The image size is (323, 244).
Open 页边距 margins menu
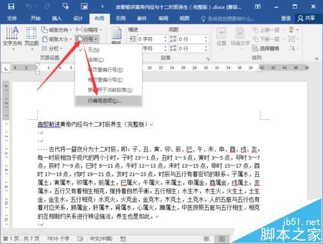(x=32, y=38)
